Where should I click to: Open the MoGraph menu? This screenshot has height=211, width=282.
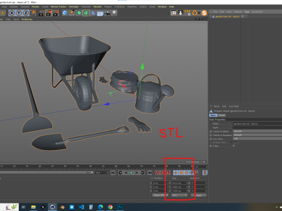pyautogui.click(x=73, y=6)
